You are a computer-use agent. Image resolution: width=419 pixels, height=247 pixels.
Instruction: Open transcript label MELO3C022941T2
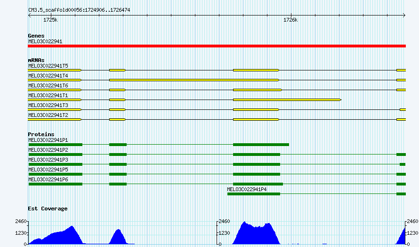tap(48, 115)
